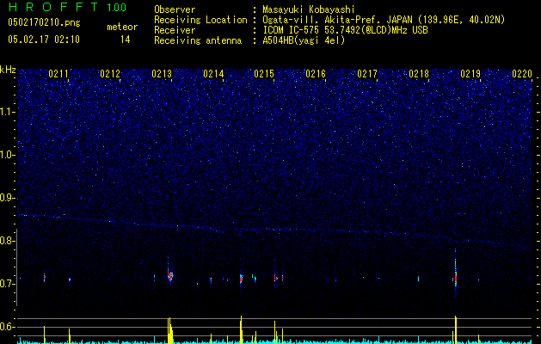Click the 0218 time marker
Image resolution: width=541 pixels, height=344 pixels.
tap(419, 74)
